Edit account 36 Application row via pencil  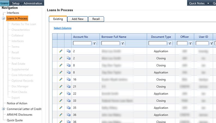point(61,115)
